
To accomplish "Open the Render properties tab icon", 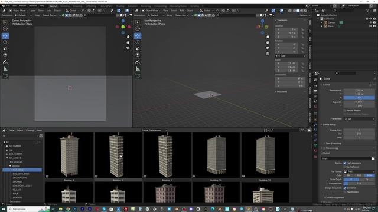I will point(315,86).
